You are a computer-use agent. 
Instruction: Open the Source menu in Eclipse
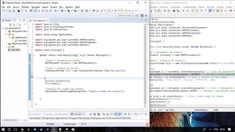pyautogui.click(x=16, y=7)
